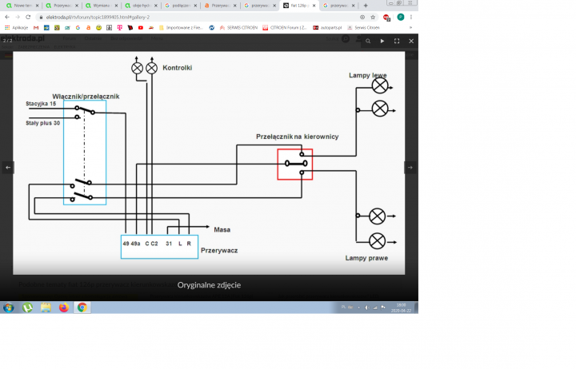This screenshot has width=576, height=369.
Task: Toggle gallery fullscreen mode
Action: 397,41
